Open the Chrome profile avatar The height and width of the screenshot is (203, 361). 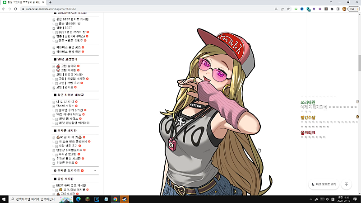(344, 9)
